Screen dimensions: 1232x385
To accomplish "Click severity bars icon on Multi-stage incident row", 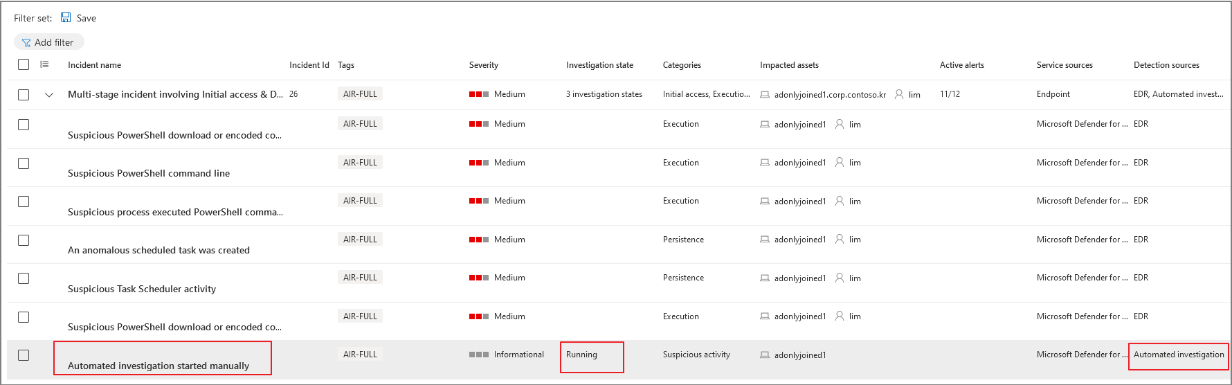I will click(x=479, y=94).
